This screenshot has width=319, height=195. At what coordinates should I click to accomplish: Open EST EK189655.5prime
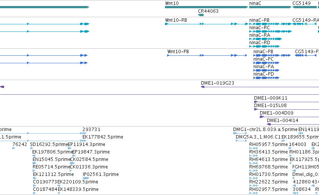pyautogui.click(x=300, y=137)
